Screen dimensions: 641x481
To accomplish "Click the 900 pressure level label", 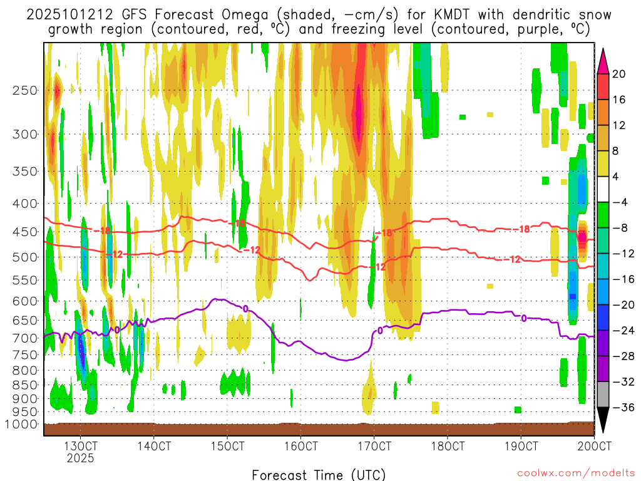I will [25, 399].
